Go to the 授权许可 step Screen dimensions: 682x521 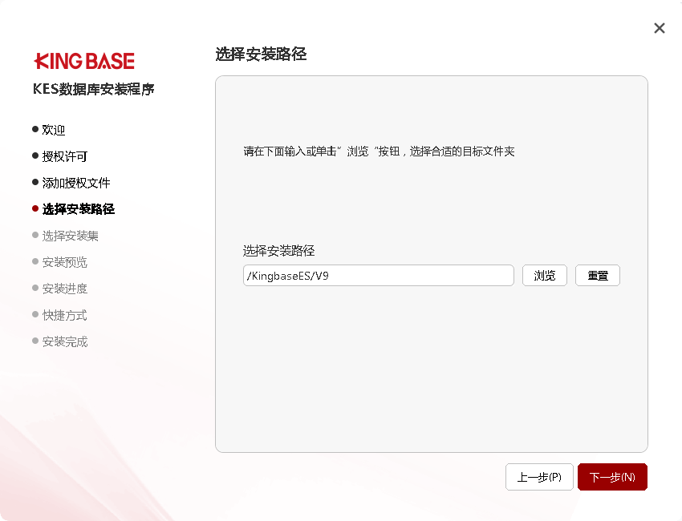(x=65, y=156)
